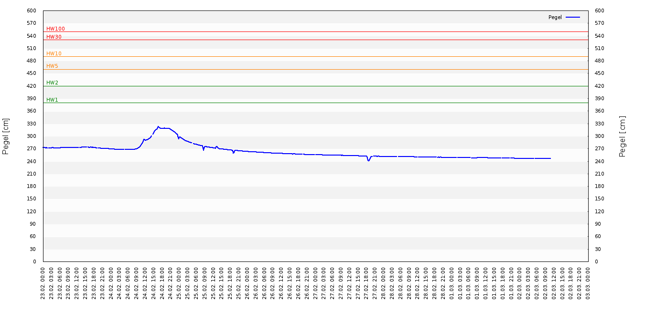Select the orange HW10 label

pos(54,54)
